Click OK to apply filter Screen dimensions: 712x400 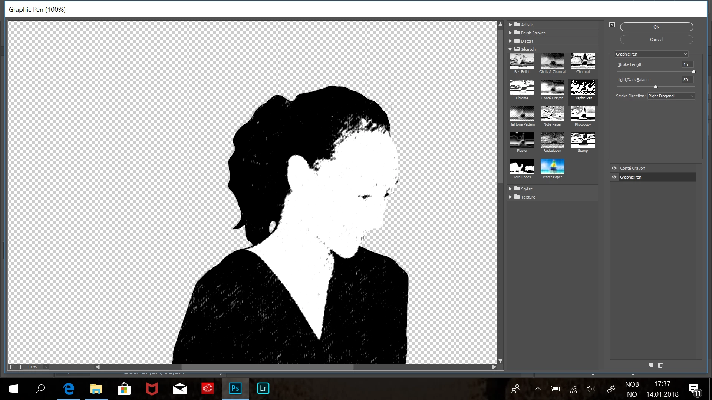656,27
